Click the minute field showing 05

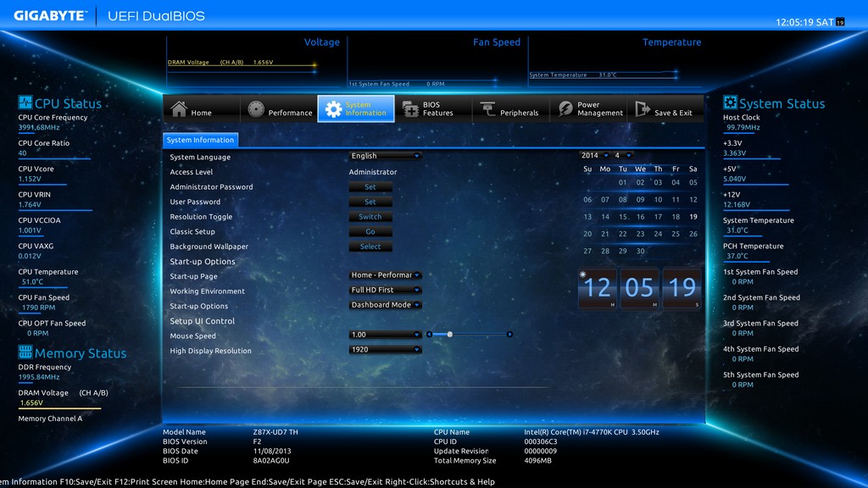[x=639, y=288]
